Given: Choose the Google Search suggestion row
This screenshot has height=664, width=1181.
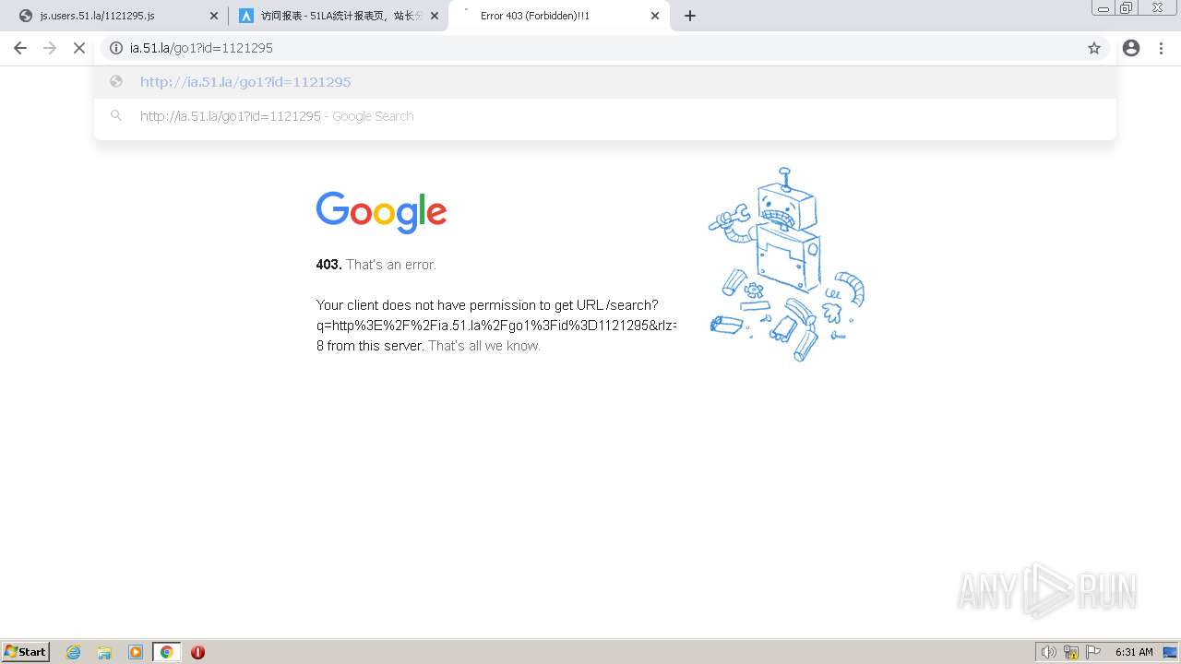Looking at the screenshot, I should [605, 116].
